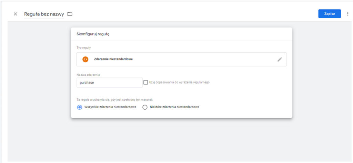
Task: Open the three-dot more options menu
Action: (348, 14)
